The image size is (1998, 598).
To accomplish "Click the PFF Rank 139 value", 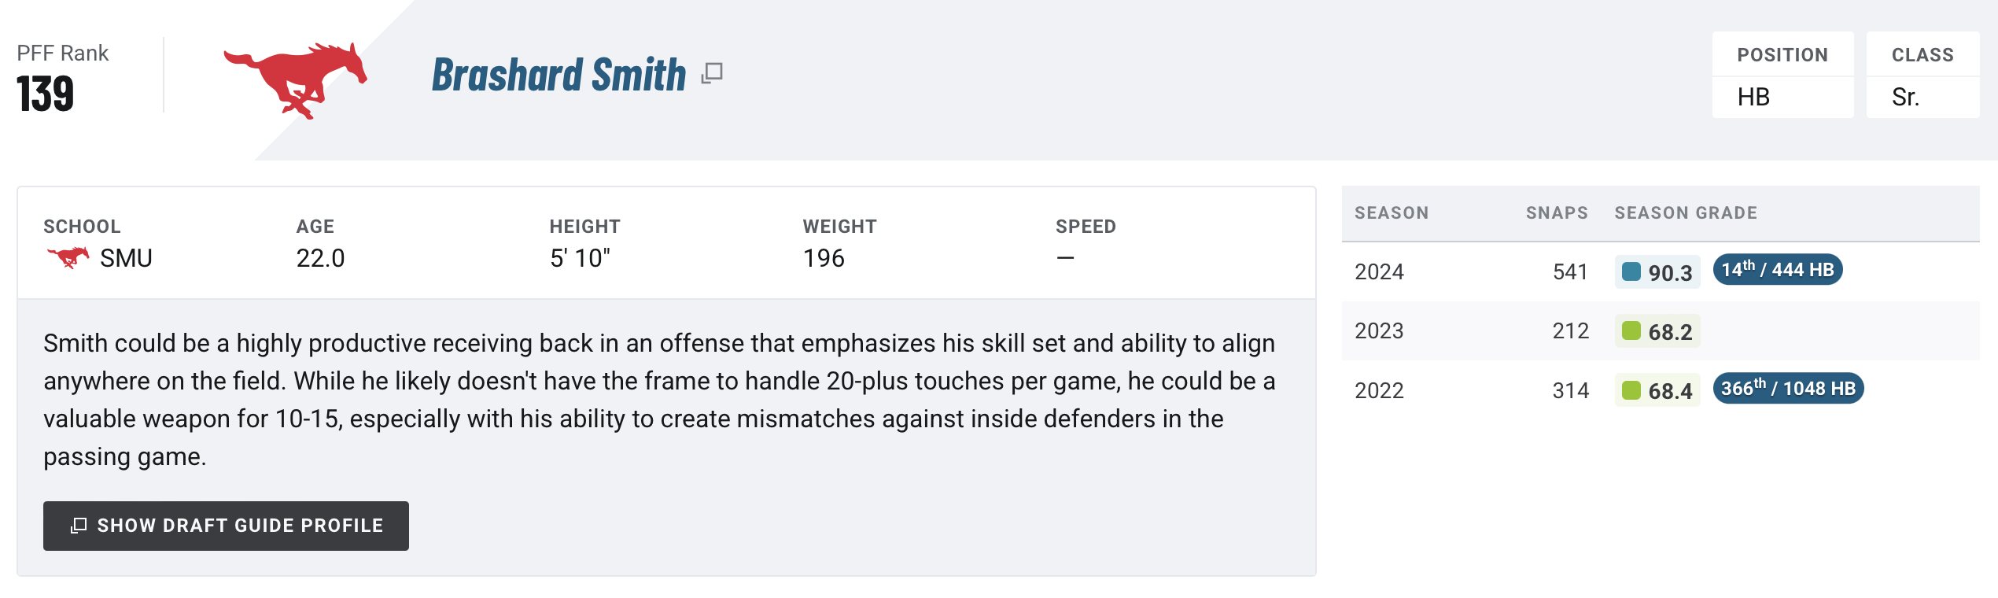I will point(46,94).
